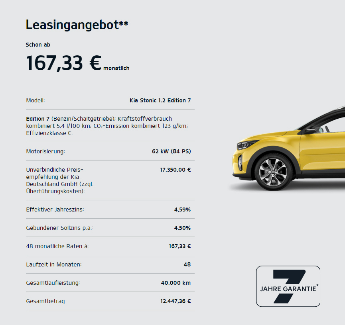Click the 'monatlich' label beside the price
The height and width of the screenshot is (325, 345).
point(116,69)
